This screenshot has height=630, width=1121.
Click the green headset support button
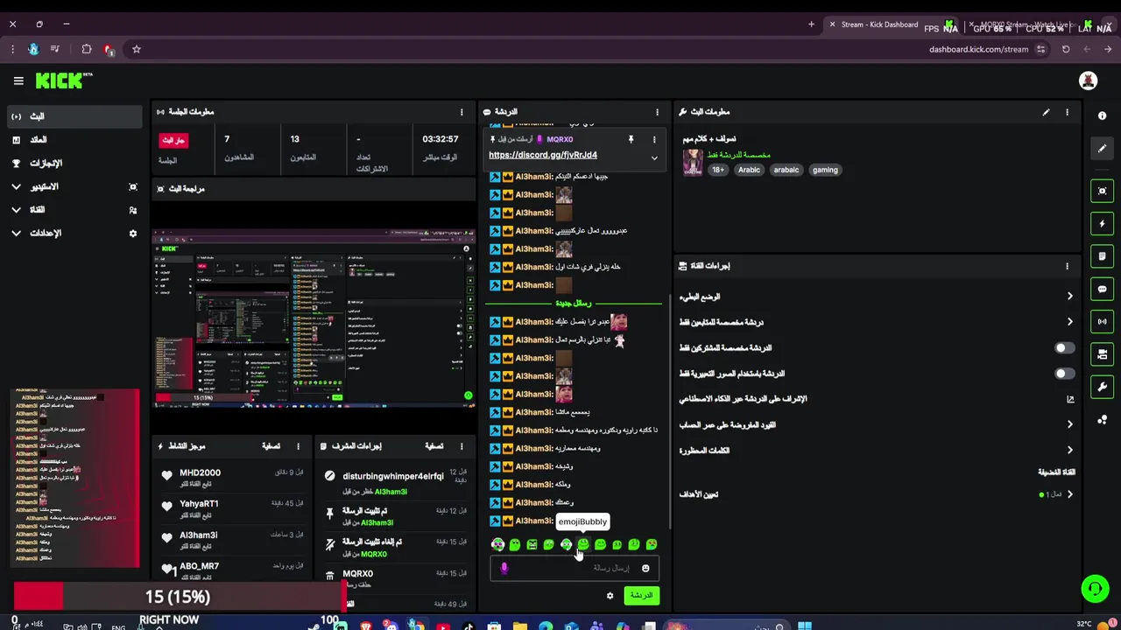pos(1094,589)
